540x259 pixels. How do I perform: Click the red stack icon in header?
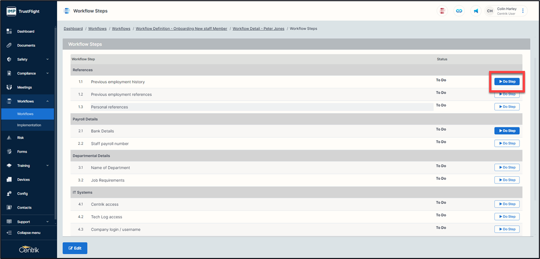[x=442, y=11]
